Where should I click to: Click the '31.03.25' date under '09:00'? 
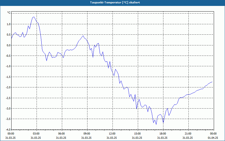(86, 138)
